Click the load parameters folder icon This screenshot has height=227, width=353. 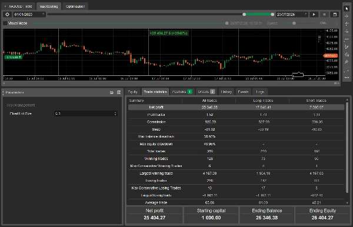coord(112,92)
